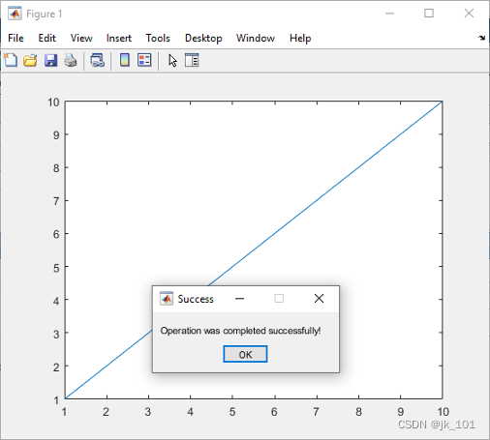
Task: Insert a colorbar using the toolbar icon
Action: click(x=125, y=60)
